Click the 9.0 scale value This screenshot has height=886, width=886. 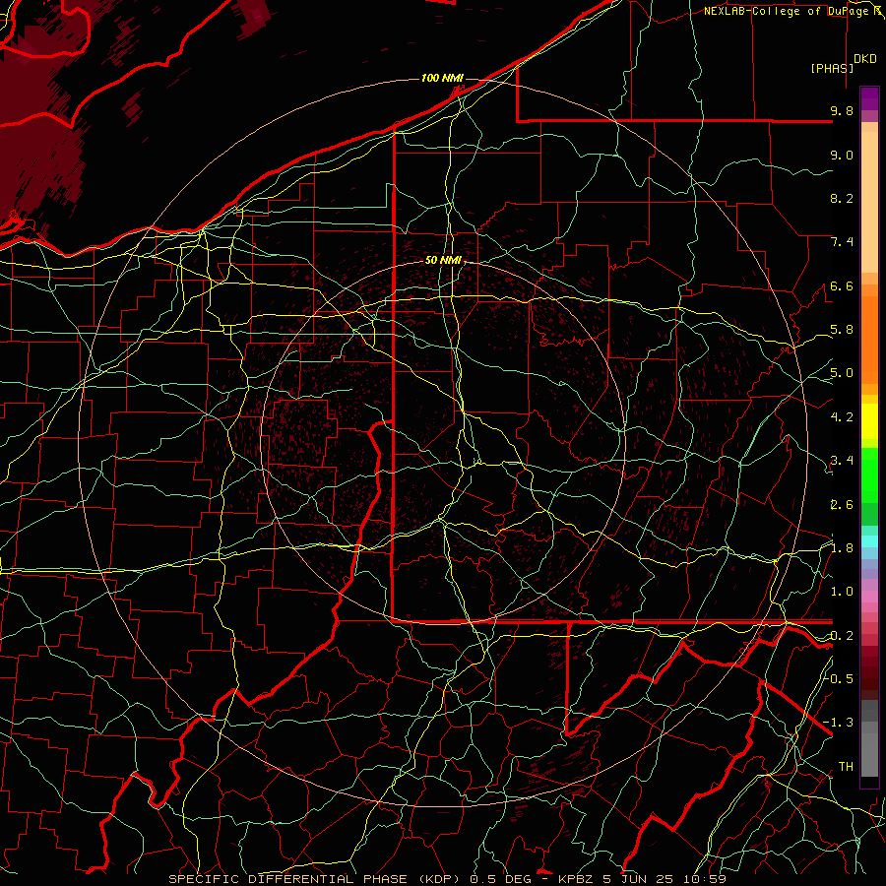[x=842, y=155]
